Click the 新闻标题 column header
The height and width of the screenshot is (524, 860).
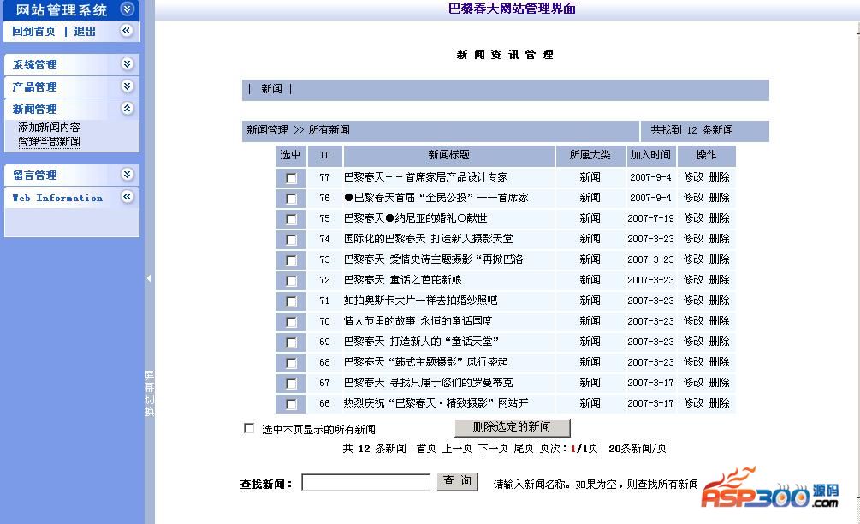click(448, 155)
